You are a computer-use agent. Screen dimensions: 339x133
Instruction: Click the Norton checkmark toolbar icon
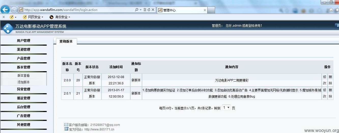click(11, 17)
